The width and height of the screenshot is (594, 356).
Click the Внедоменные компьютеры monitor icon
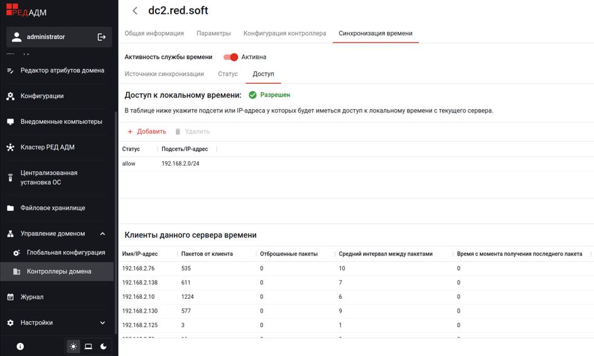click(x=10, y=122)
